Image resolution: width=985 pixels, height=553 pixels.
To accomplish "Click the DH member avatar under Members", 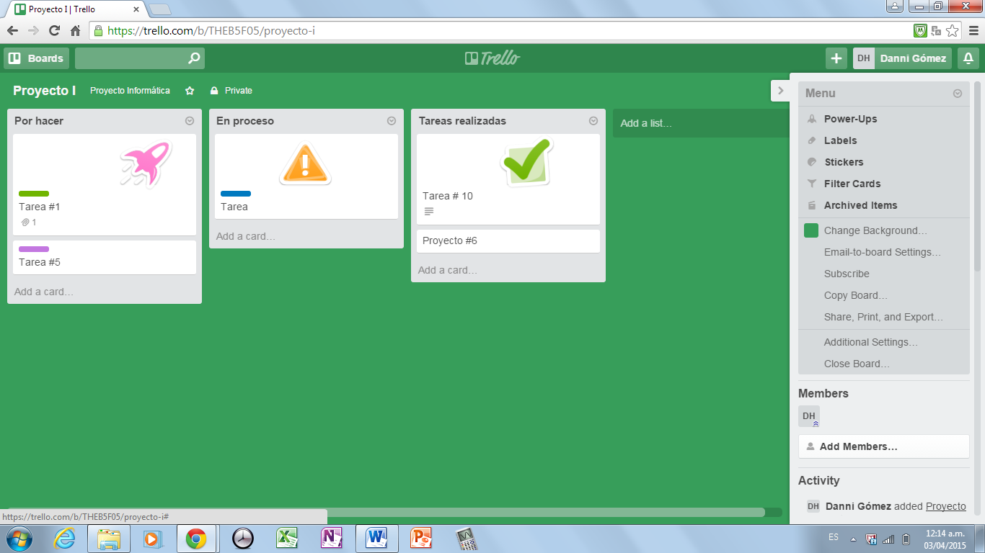I will pos(809,416).
